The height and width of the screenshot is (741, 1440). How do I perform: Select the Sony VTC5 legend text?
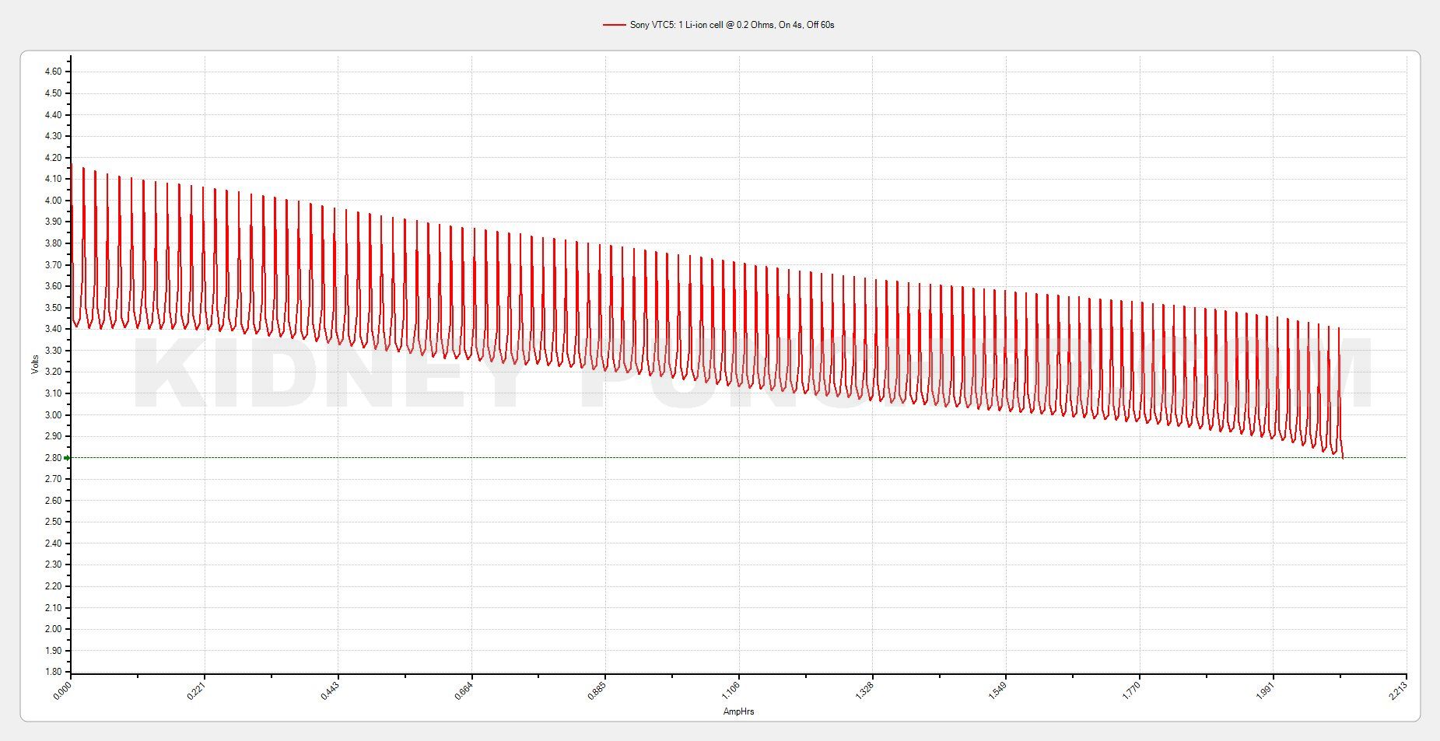pyautogui.click(x=731, y=25)
